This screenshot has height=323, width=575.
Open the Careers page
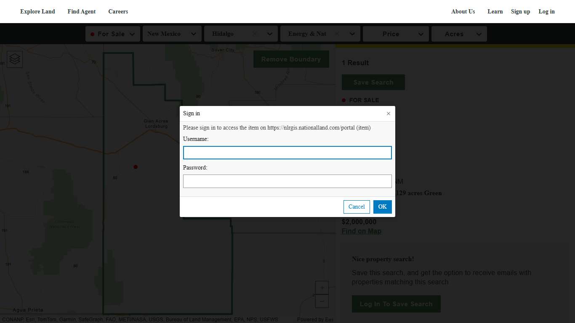(118, 11)
